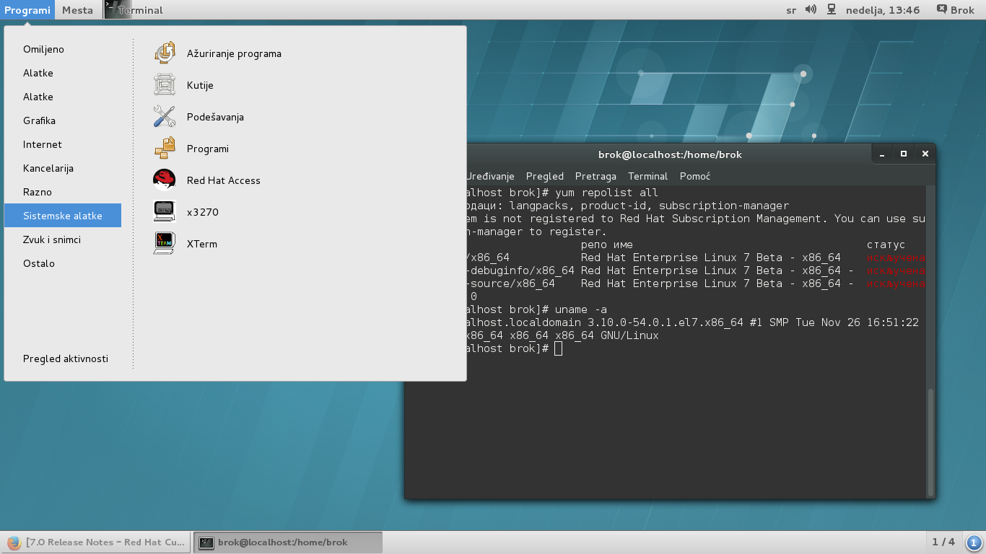Select the Alatke category directly below Omiljeno
The image size is (986, 554).
(x=63, y=73)
